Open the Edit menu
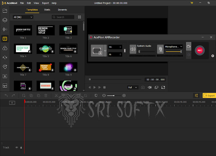Viewport: 216px width, 156px height. pyautogui.click(x=29, y=3)
